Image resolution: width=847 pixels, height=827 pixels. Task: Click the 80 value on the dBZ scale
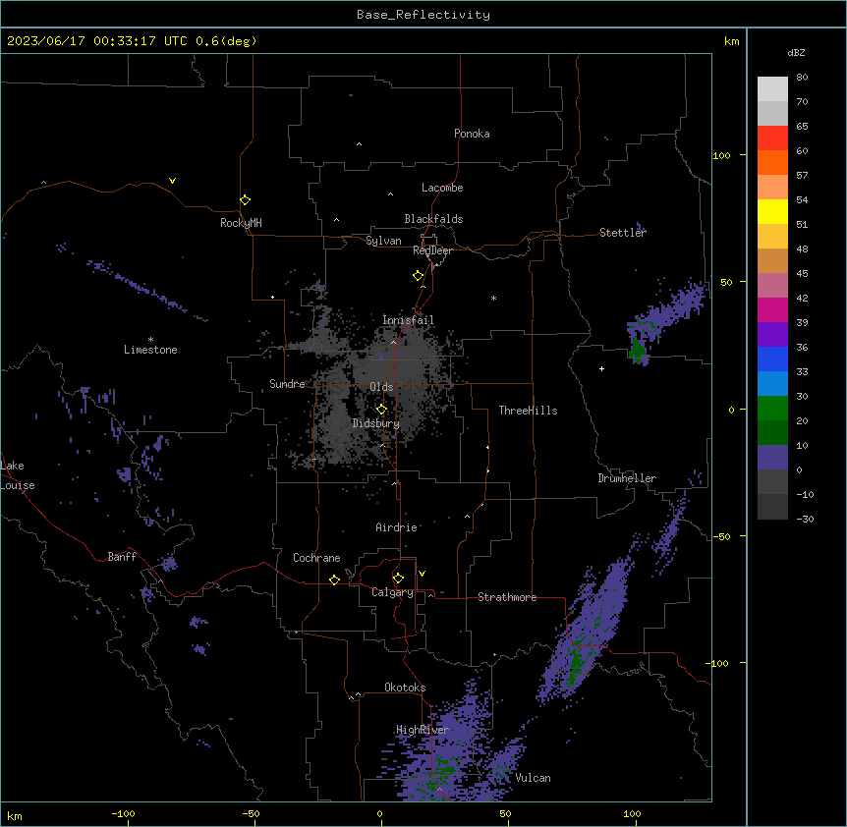point(802,78)
